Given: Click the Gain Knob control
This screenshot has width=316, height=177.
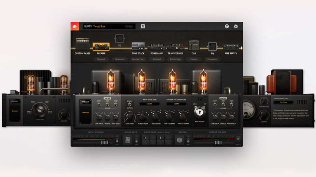Looking at the screenshot, I should (129, 116).
